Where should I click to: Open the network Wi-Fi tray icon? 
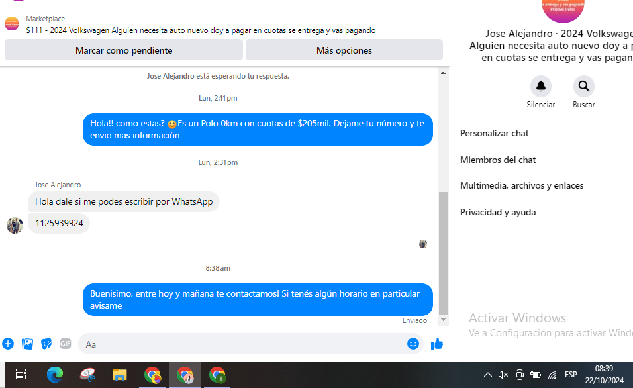[x=552, y=375]
